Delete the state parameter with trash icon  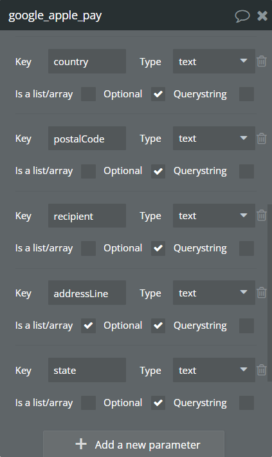[x=262, y=370]
